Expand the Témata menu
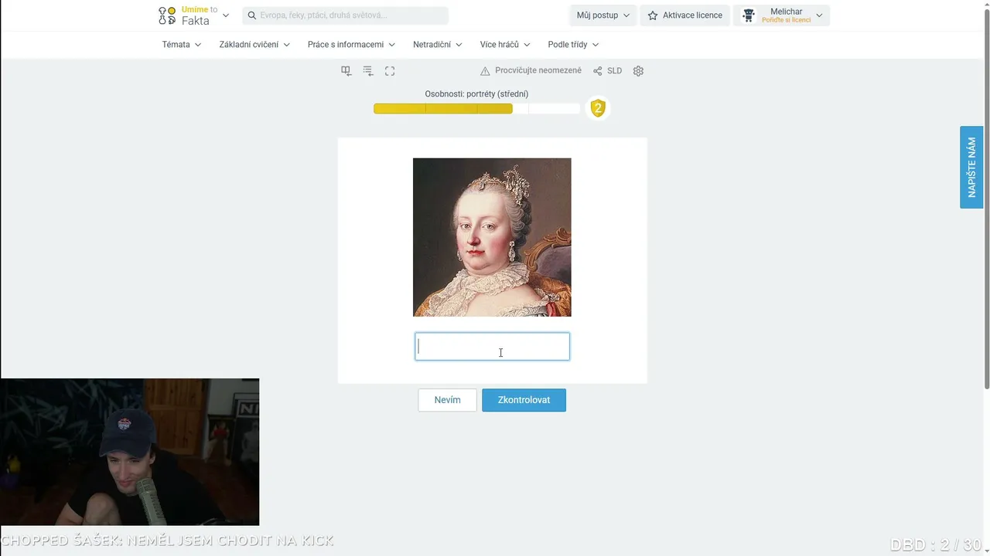The image size is (990, 556). [182, 45]
